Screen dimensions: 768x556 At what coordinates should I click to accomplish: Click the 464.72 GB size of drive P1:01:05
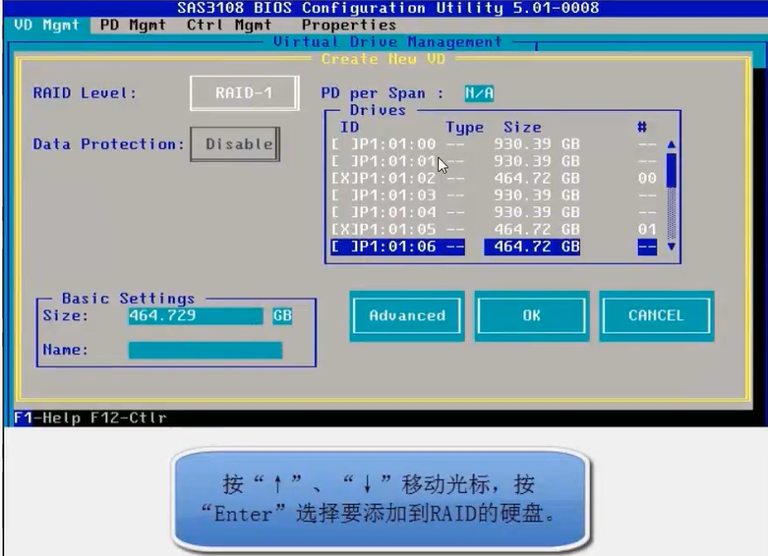tap(536, 230)
